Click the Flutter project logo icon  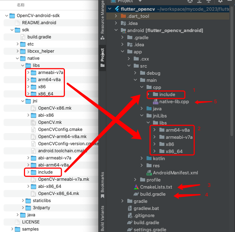[x=117, y=9]
